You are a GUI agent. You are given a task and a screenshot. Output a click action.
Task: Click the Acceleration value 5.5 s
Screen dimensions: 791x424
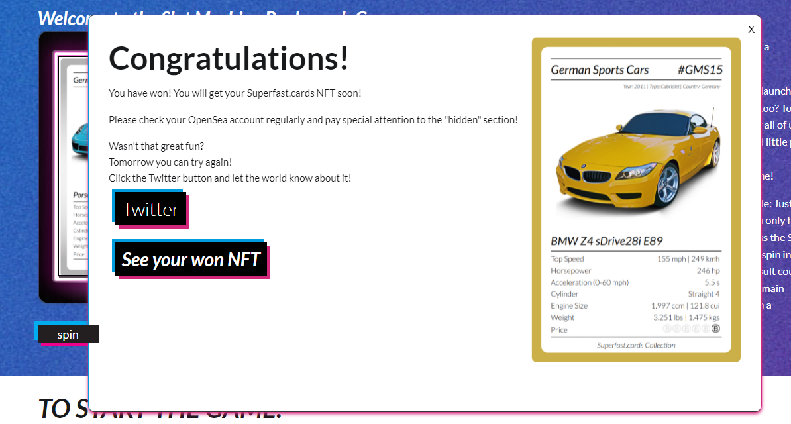(x=712, y=282)
